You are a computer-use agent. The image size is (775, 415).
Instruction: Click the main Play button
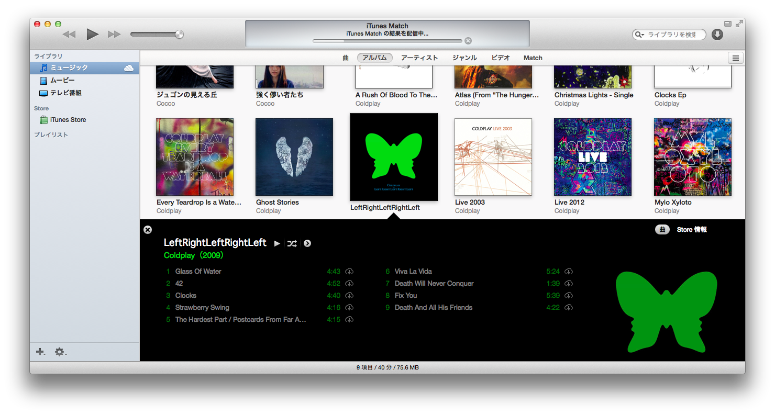tap(92, 35)
